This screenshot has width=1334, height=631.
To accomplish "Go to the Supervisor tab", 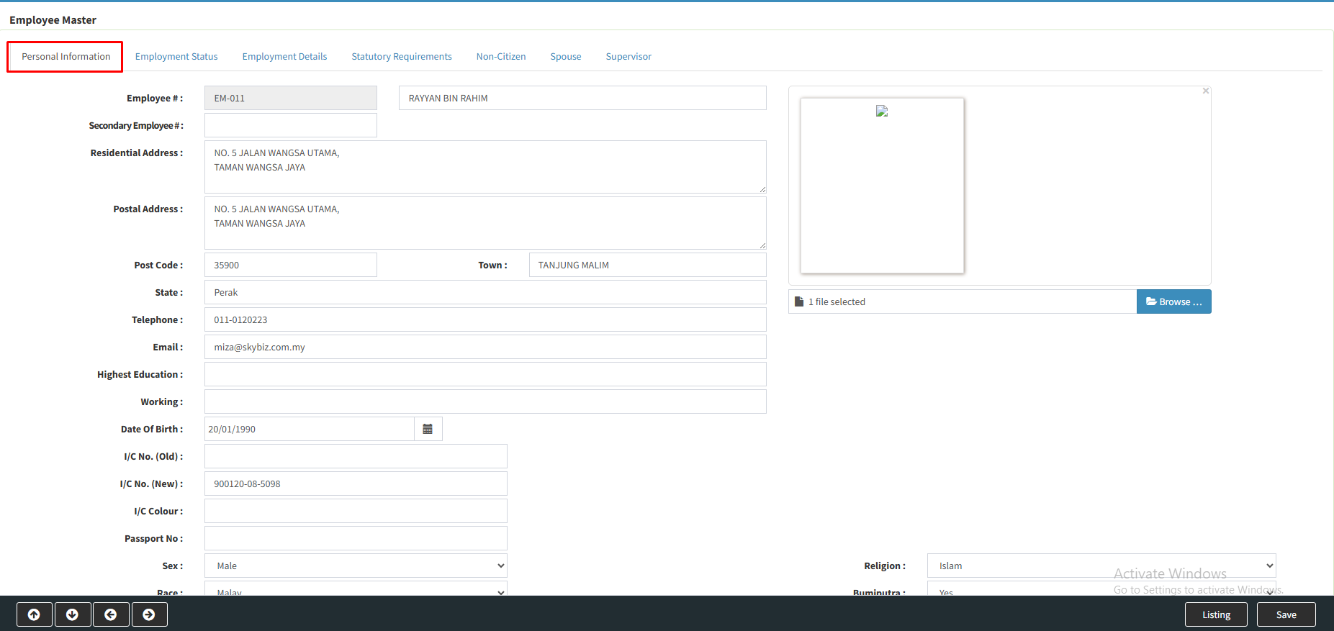I will pyautogui.click(x=628, y=57).
